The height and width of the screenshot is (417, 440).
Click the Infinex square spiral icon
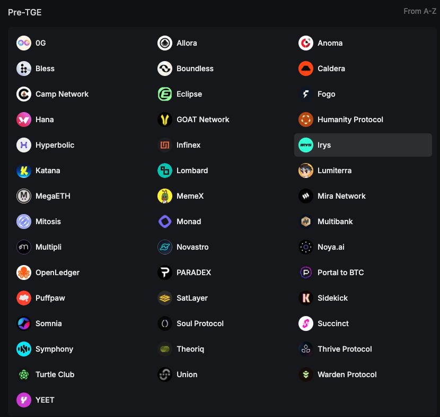[x=165, y=145]
